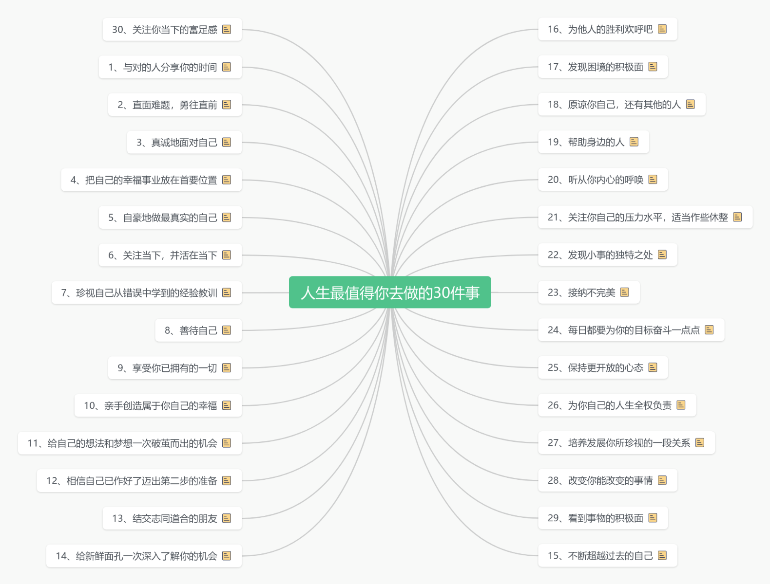This screenshot has width=770, height=584.
Task: Select node 直面难题，勇往直前
Action: click(167, 105)
